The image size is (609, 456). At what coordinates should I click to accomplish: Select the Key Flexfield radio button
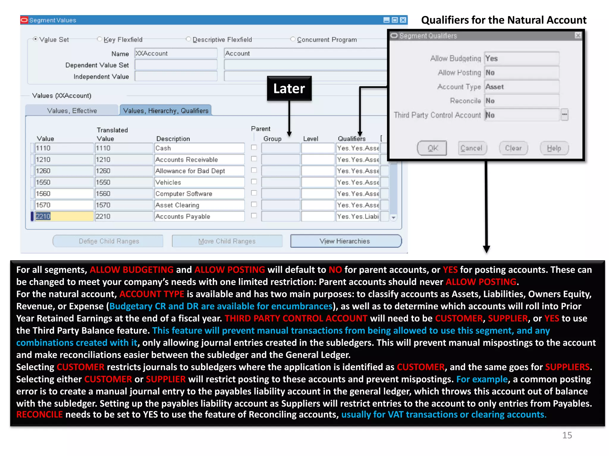(100, 39)
